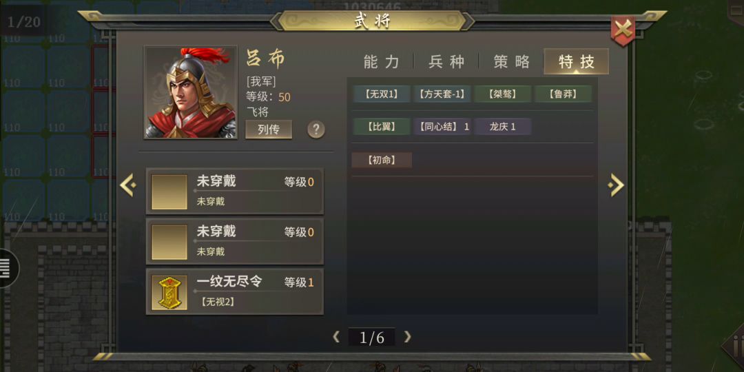Go to previous general with left arrow

pyautogui.click(x=128, y=185)
